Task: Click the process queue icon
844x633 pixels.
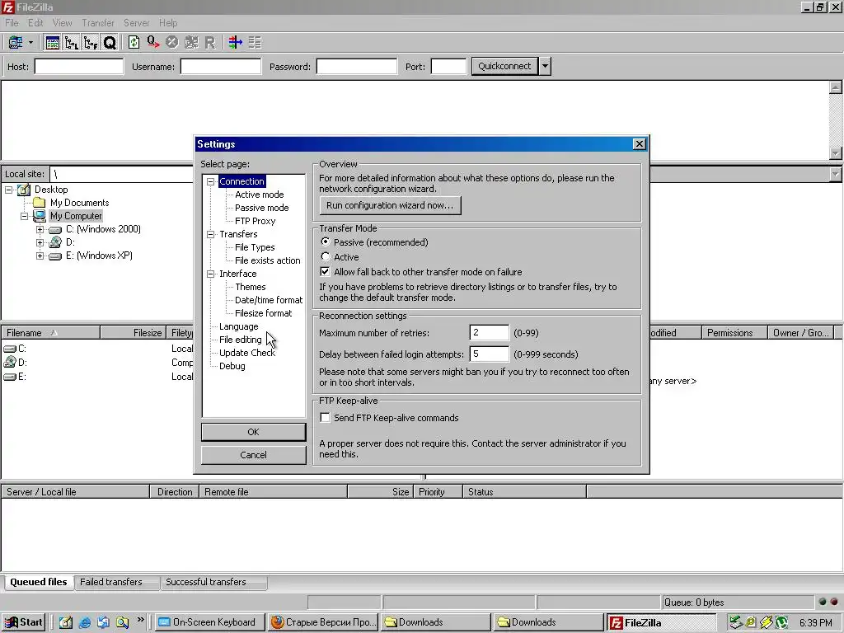Action: coord(152,43)
